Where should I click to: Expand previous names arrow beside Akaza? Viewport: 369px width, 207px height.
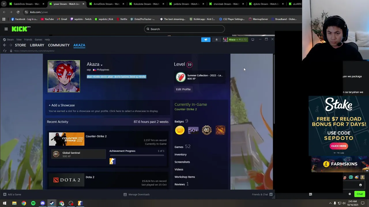click(101, 65)
